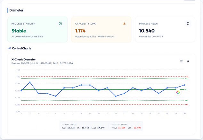Select the data point for sample 13
Viewport: 203px width, 140px height.
pos(124,94)
